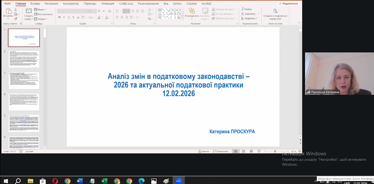Click the Find (Найти) magnifier icon
Screen dimensions: 374x184
[x=243, y=9]
